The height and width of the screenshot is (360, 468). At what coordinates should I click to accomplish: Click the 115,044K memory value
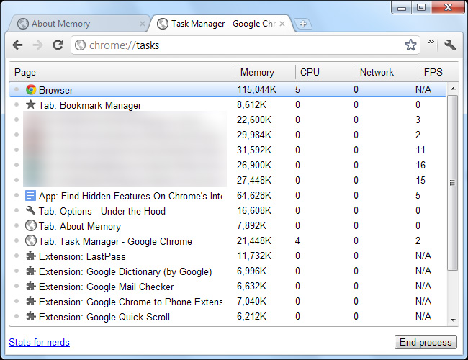(257, 89)
